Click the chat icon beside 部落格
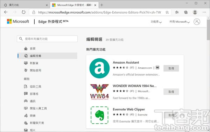 (26, 94)
